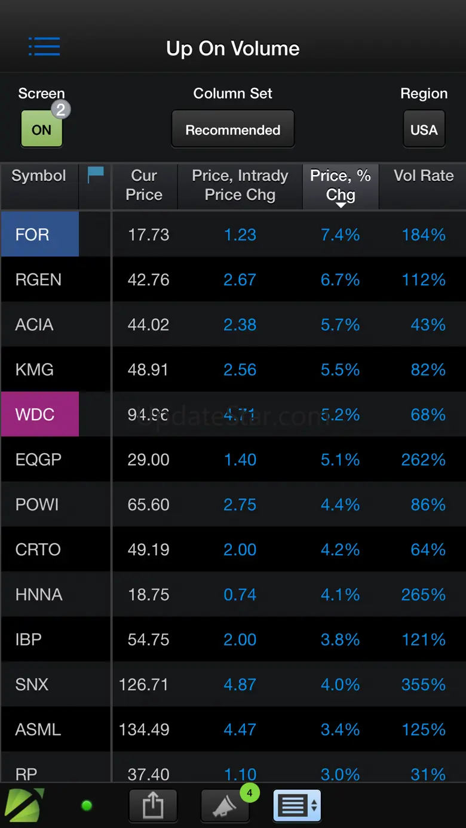Tap EQGP's 262% volume rate cell
The image size is (466, 828).
423,460
